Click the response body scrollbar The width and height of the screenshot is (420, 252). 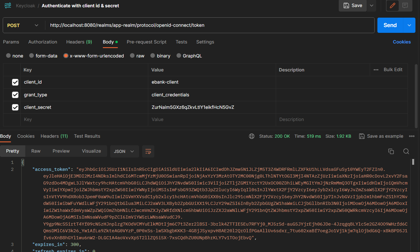[413, 162]
